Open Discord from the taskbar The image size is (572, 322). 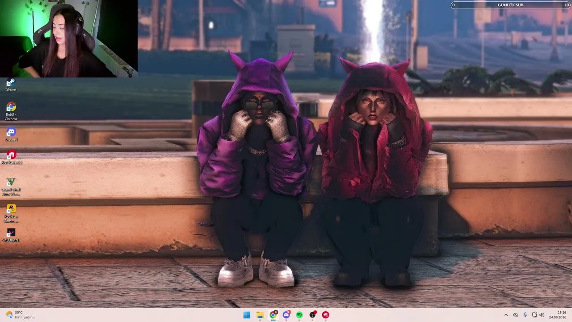[x=286, y=315]
